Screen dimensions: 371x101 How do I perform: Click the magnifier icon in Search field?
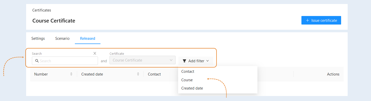pos(37,61)
